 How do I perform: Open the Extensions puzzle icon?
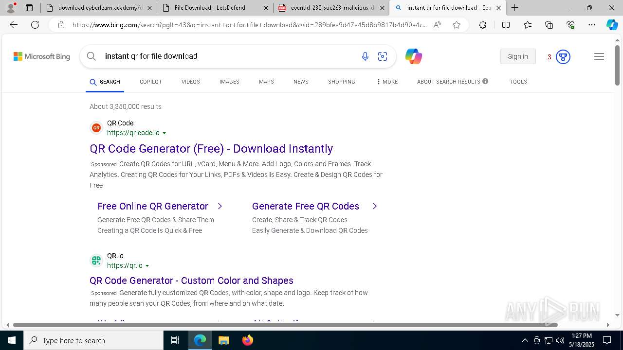482,25
